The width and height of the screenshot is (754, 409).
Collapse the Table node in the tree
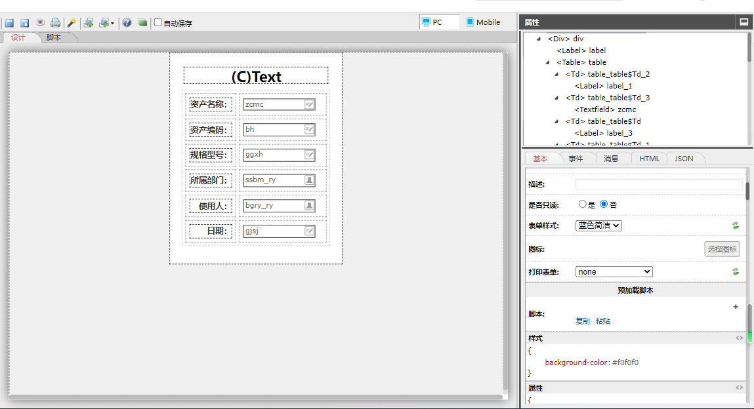(548, 62)
